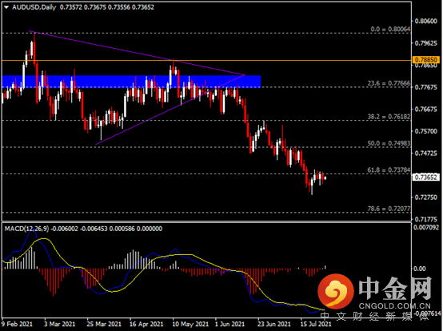Select the 61.8 = 0.73784 Fibonacci level

389,170
